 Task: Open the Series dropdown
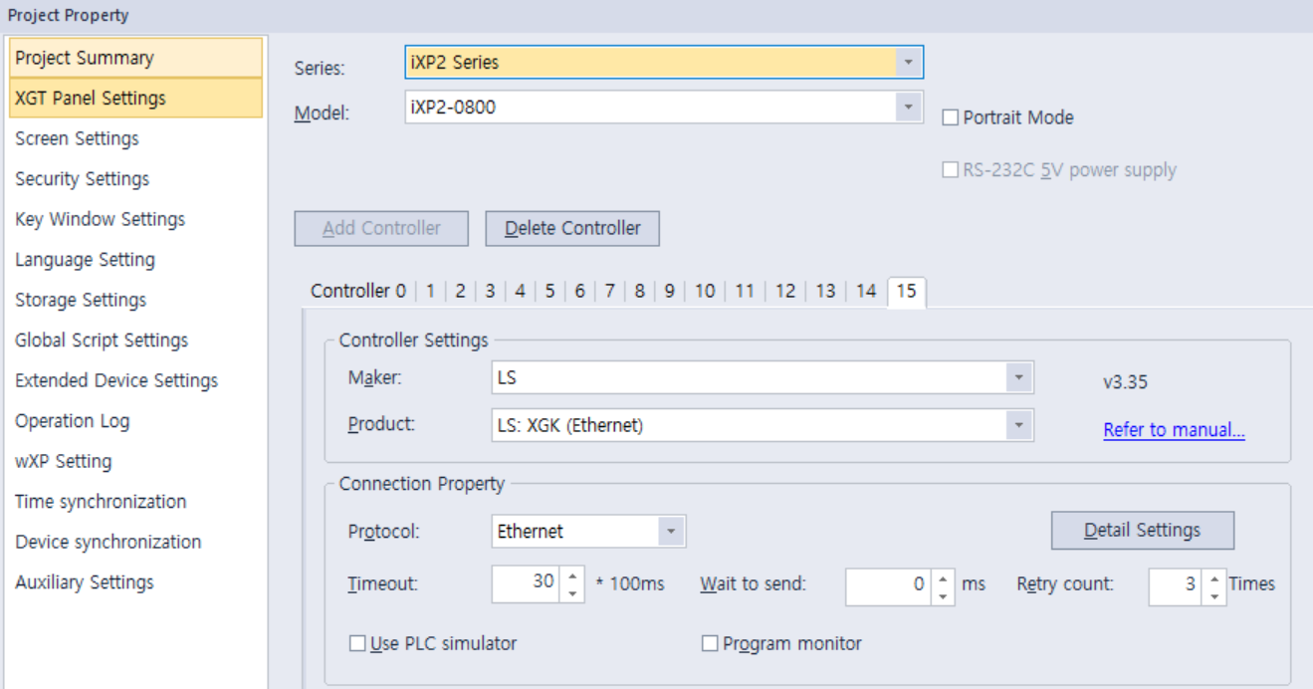tap(909, 61)
